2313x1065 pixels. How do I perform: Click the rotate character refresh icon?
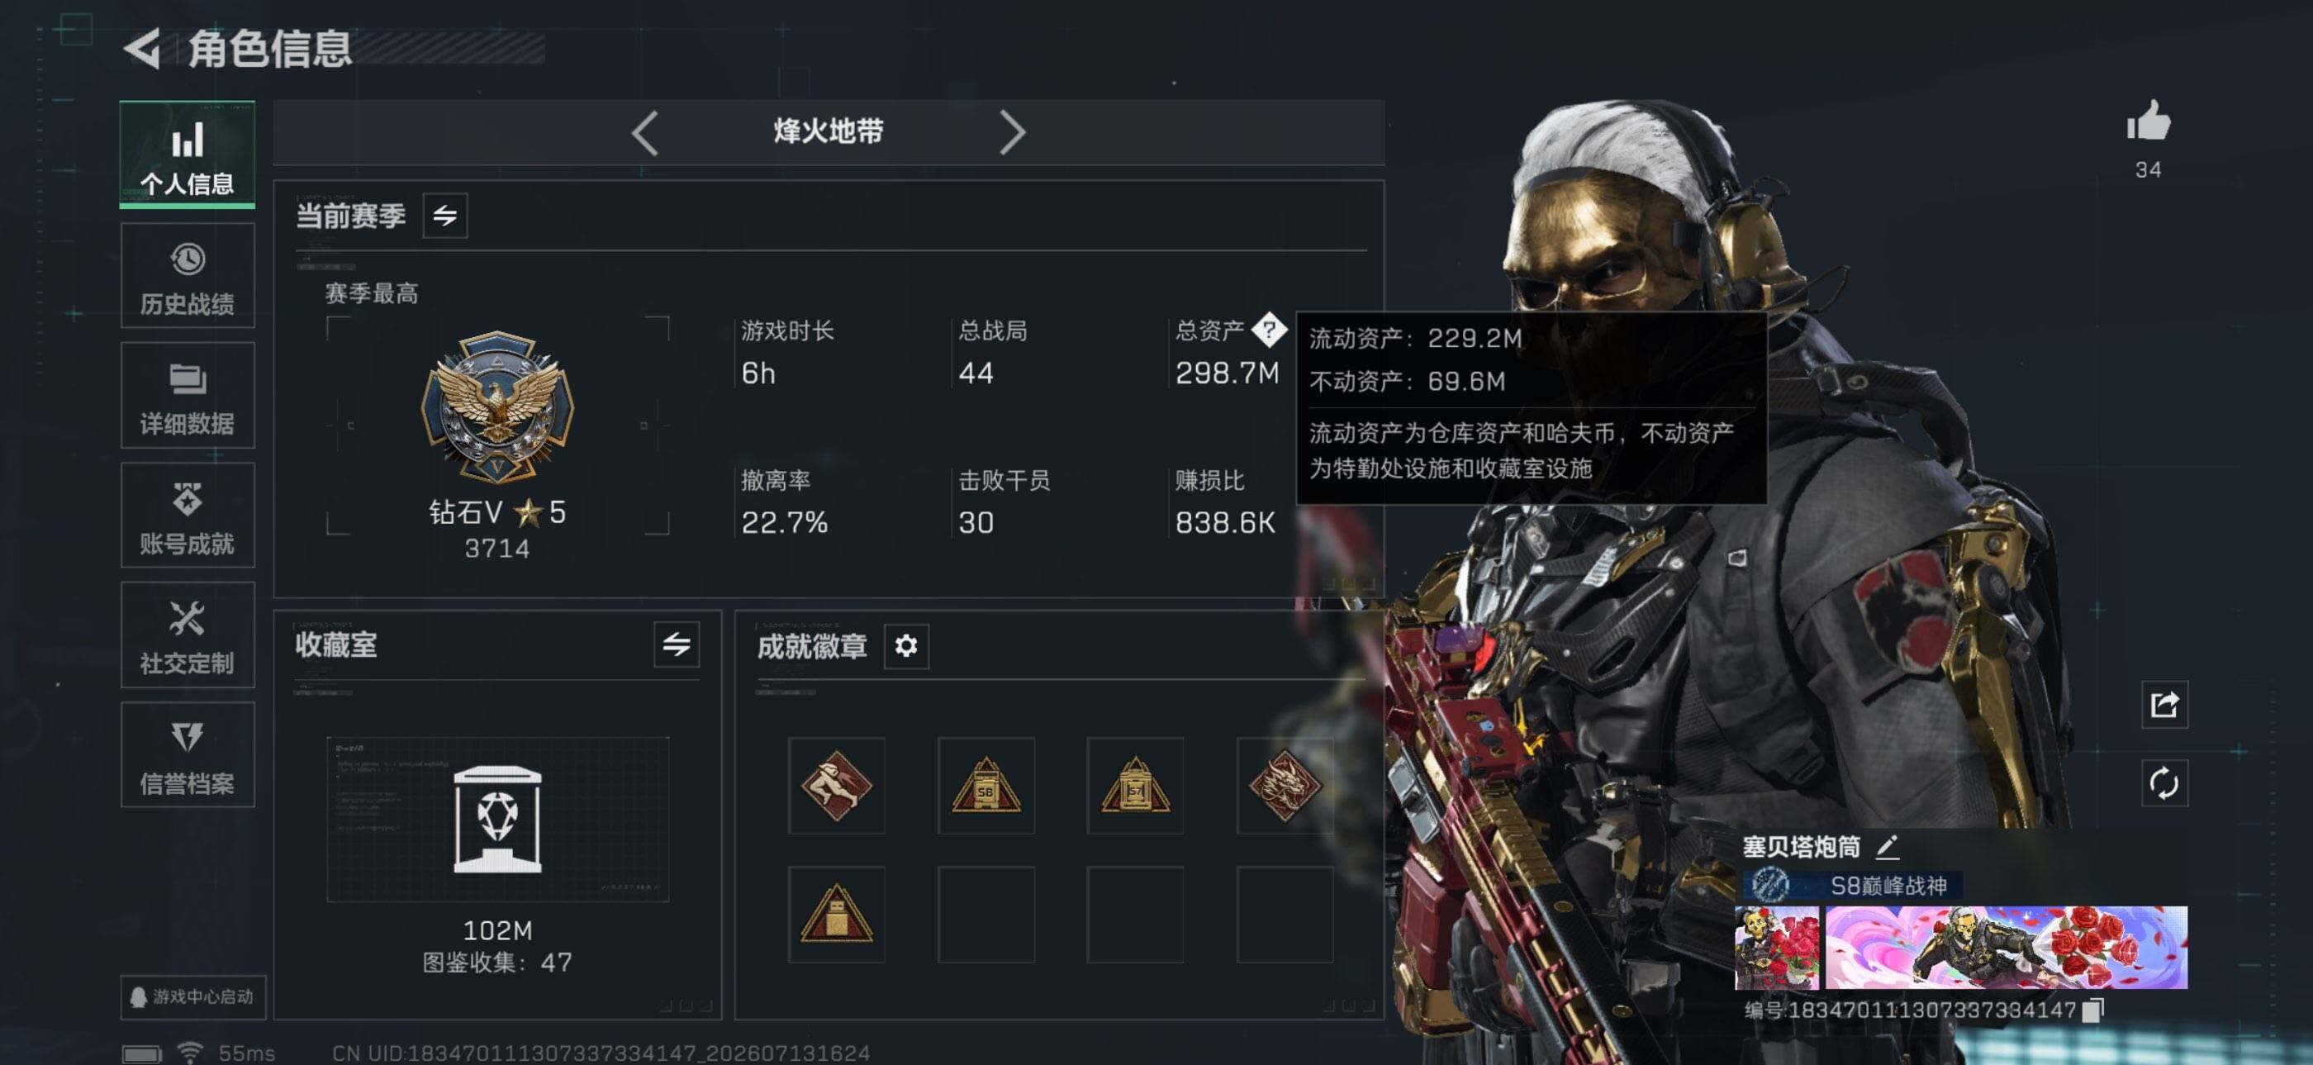(x=2164, y=783)
